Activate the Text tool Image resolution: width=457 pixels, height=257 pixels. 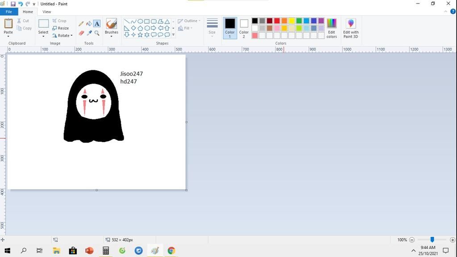point(97,24)
